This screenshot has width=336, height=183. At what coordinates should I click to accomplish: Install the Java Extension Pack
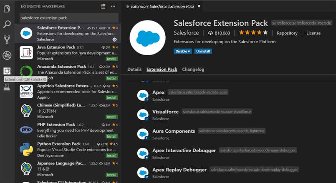[x=111, y=59]
